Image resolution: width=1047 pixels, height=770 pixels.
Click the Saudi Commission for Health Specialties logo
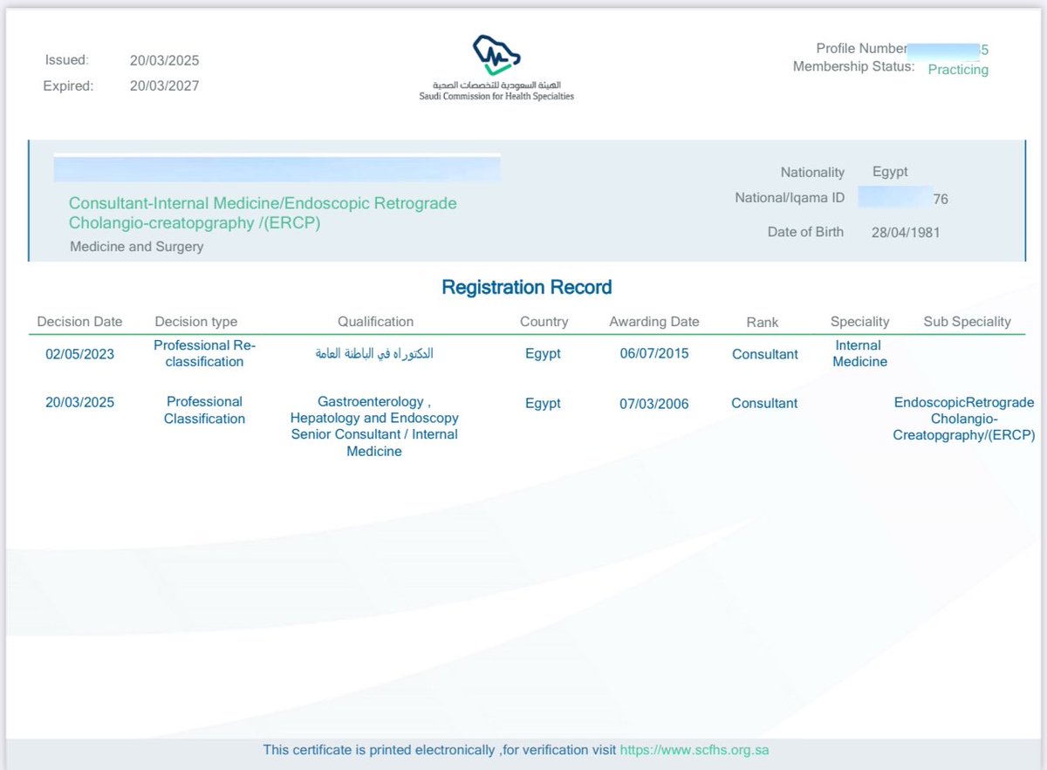coord(497,65)
